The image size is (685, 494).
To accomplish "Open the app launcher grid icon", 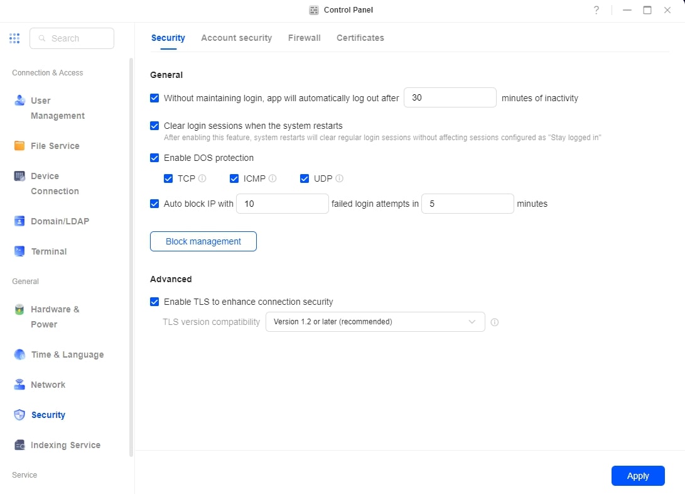I will 14,38.
